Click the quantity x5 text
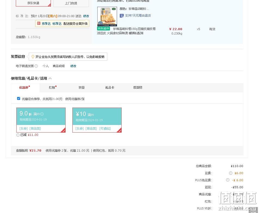Viewport: 259px width, 213px height. (x=198, y=29)
